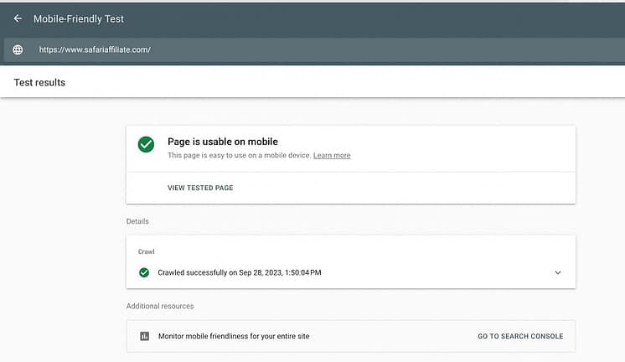625x362 pixels.
Task: Expand the Crawl details chevron
Action: coord(558,272)
